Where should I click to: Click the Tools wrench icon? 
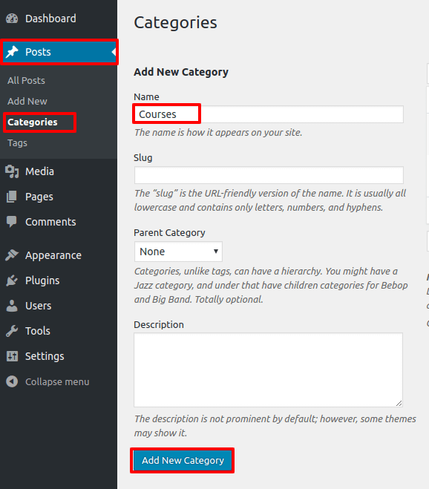[12, 331]
